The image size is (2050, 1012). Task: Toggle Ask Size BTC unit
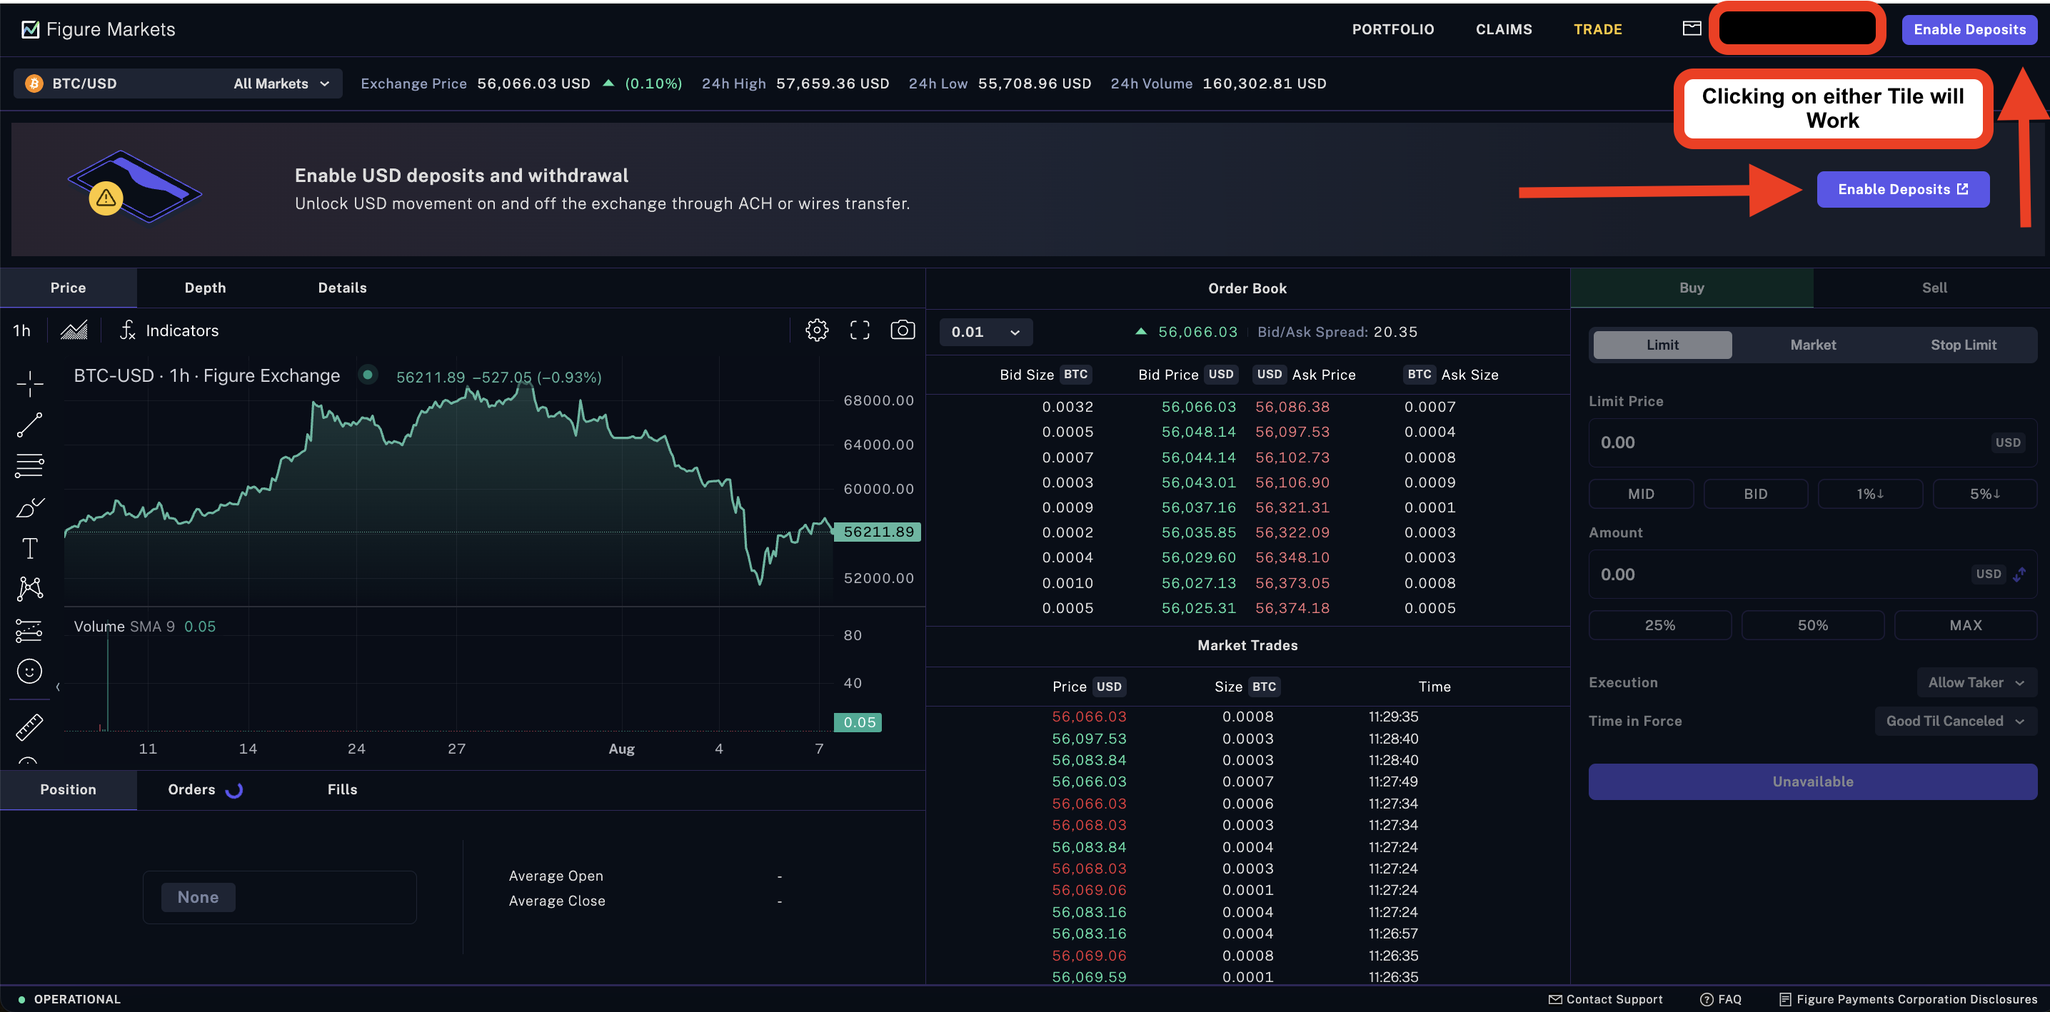click(x=1419, y=374)
